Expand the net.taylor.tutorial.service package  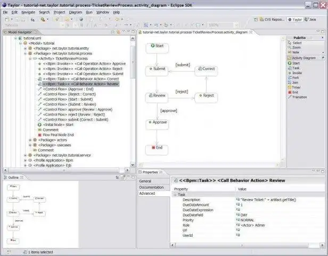(x=25, y=155)
